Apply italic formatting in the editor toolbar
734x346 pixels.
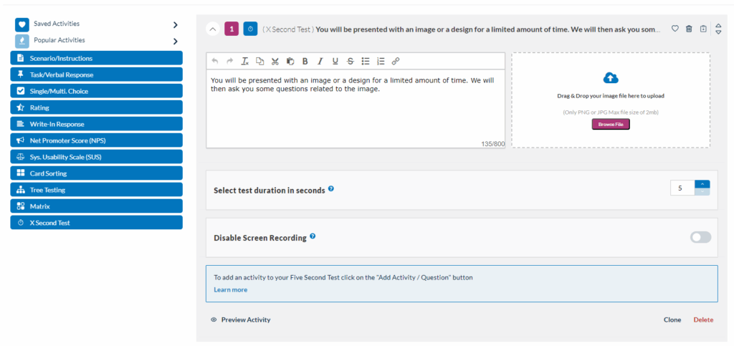click(320, 61)
